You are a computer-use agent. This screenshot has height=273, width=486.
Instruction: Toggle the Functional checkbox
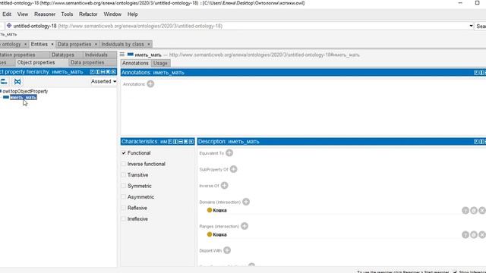tap(124, 153)
